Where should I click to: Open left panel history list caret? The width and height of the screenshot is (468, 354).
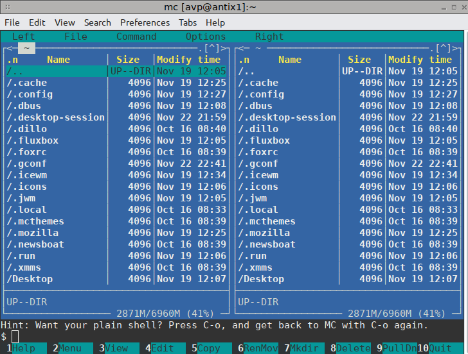[x=212, y=48]
